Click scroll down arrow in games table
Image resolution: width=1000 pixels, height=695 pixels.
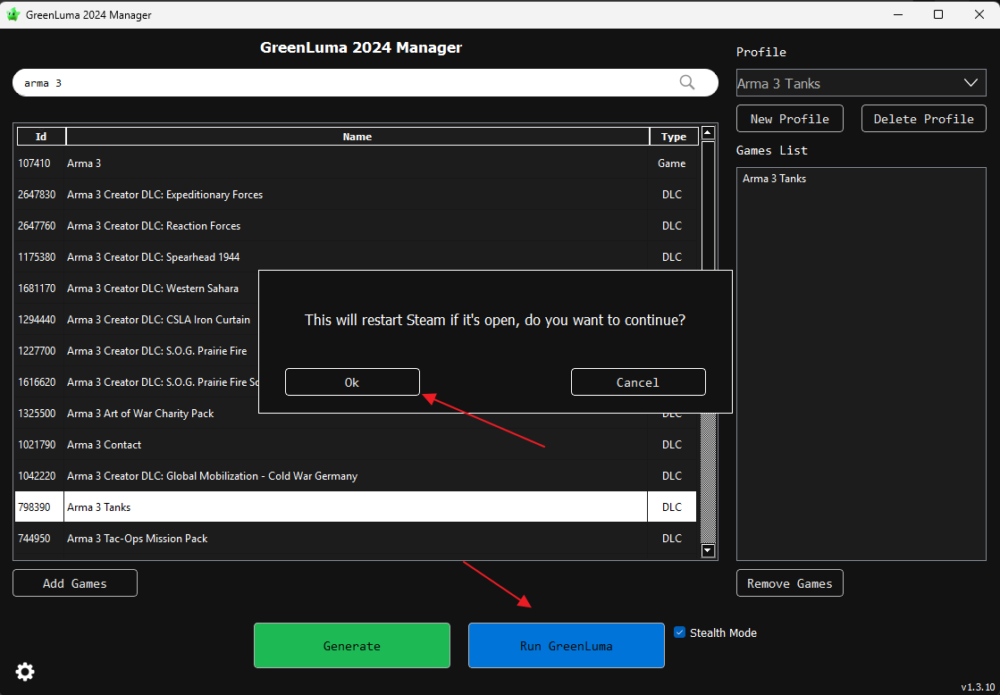pos(708,551)
